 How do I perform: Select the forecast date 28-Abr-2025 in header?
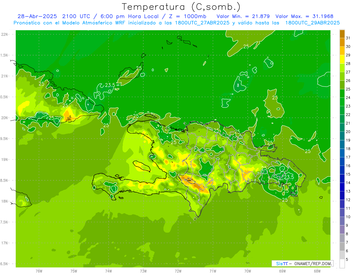point(37,16)
